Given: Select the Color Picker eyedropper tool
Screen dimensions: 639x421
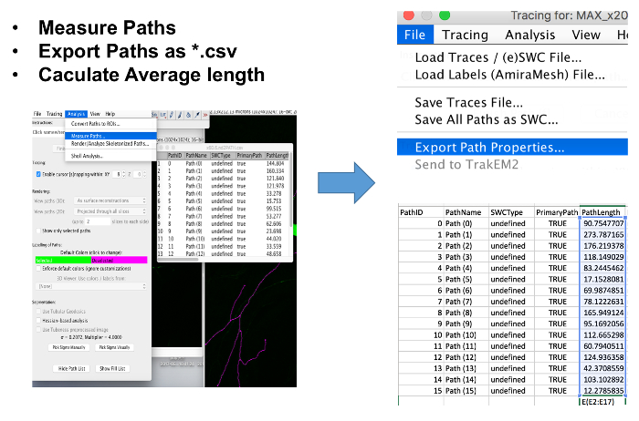Looking at the screenshot, I should tap(197, 115).
